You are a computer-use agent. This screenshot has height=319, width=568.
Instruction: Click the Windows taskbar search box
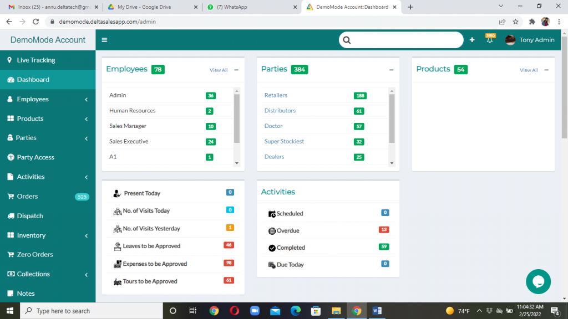tap(92, 311)
